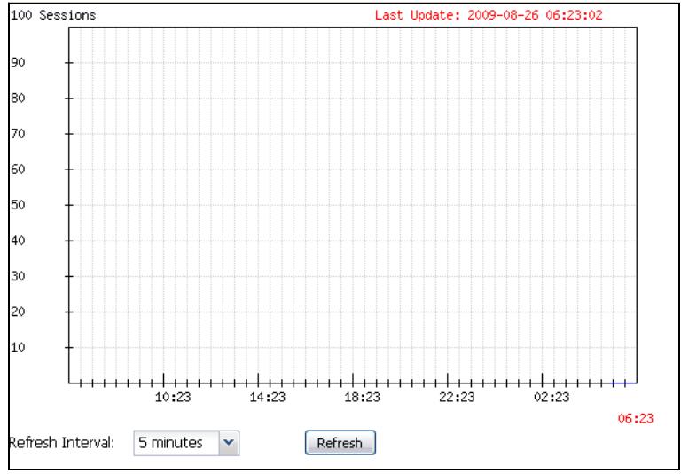The height and width of the screenshot is (474, 681).
Task: Click the blue session data line segment
Action: click(x=624, y=383)
